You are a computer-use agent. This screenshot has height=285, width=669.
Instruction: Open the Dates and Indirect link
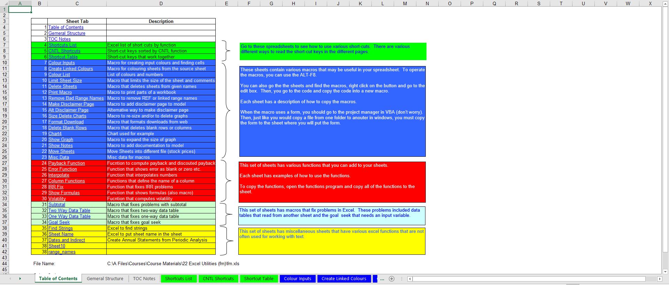[x=67, y=240]
